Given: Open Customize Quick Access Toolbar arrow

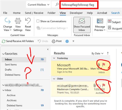Looking at the screenshot, I should 73,41.
